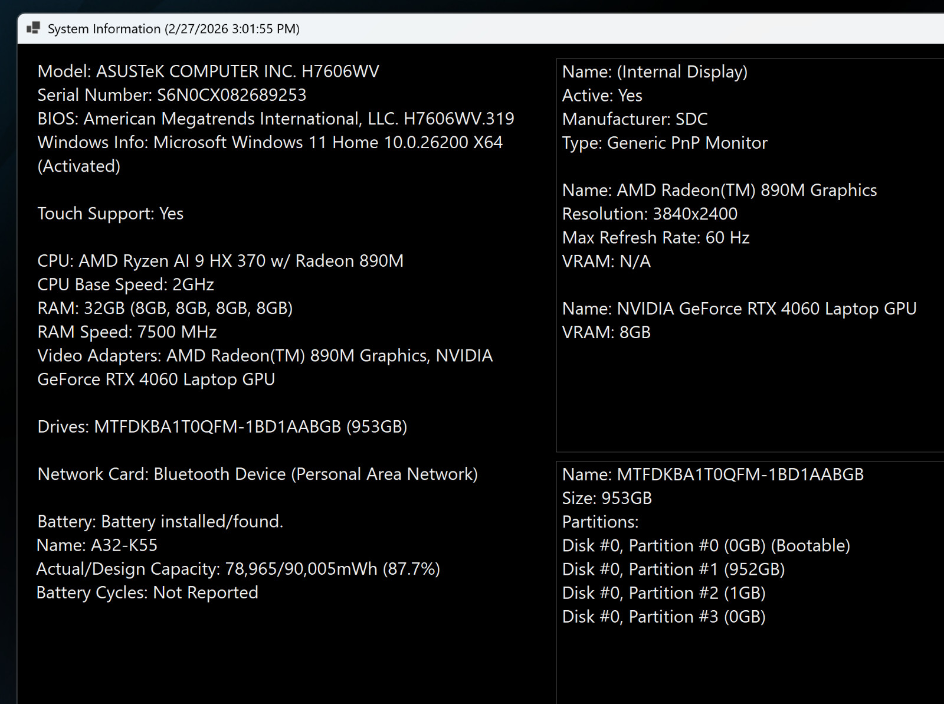Click the Partition #2 (1GB) row

click(x=664, y=593)
